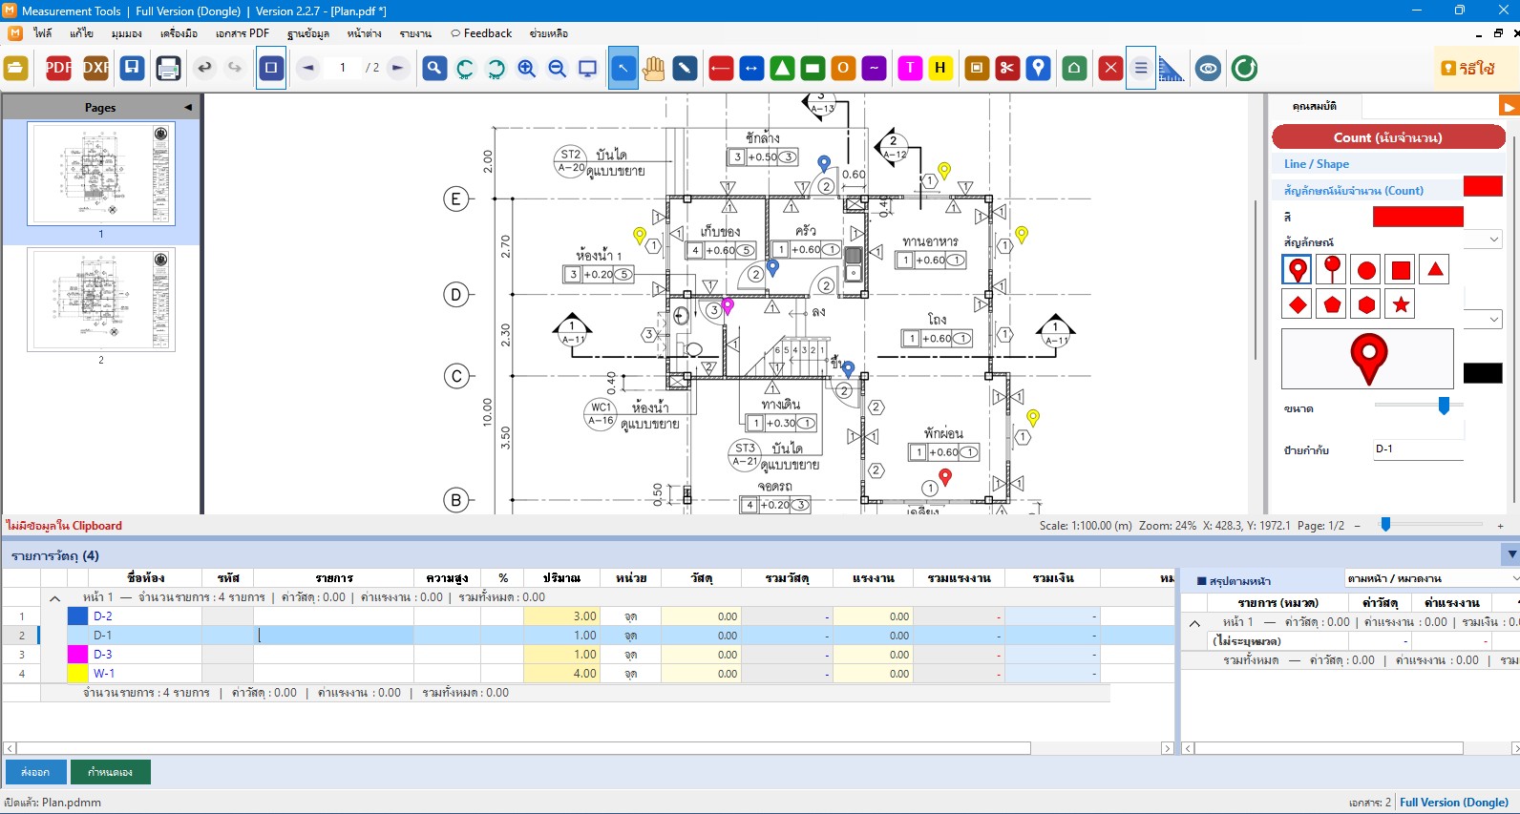Choose the triangle count symbol
The image size is (1520, 814).
(1435, 270)
